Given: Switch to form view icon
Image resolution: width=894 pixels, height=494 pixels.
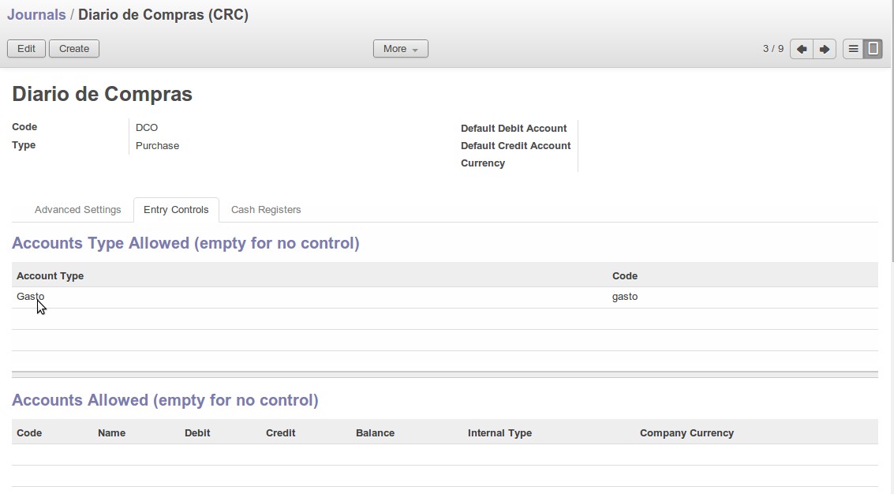Looking at the screenshot, I should tap(873, 49).
